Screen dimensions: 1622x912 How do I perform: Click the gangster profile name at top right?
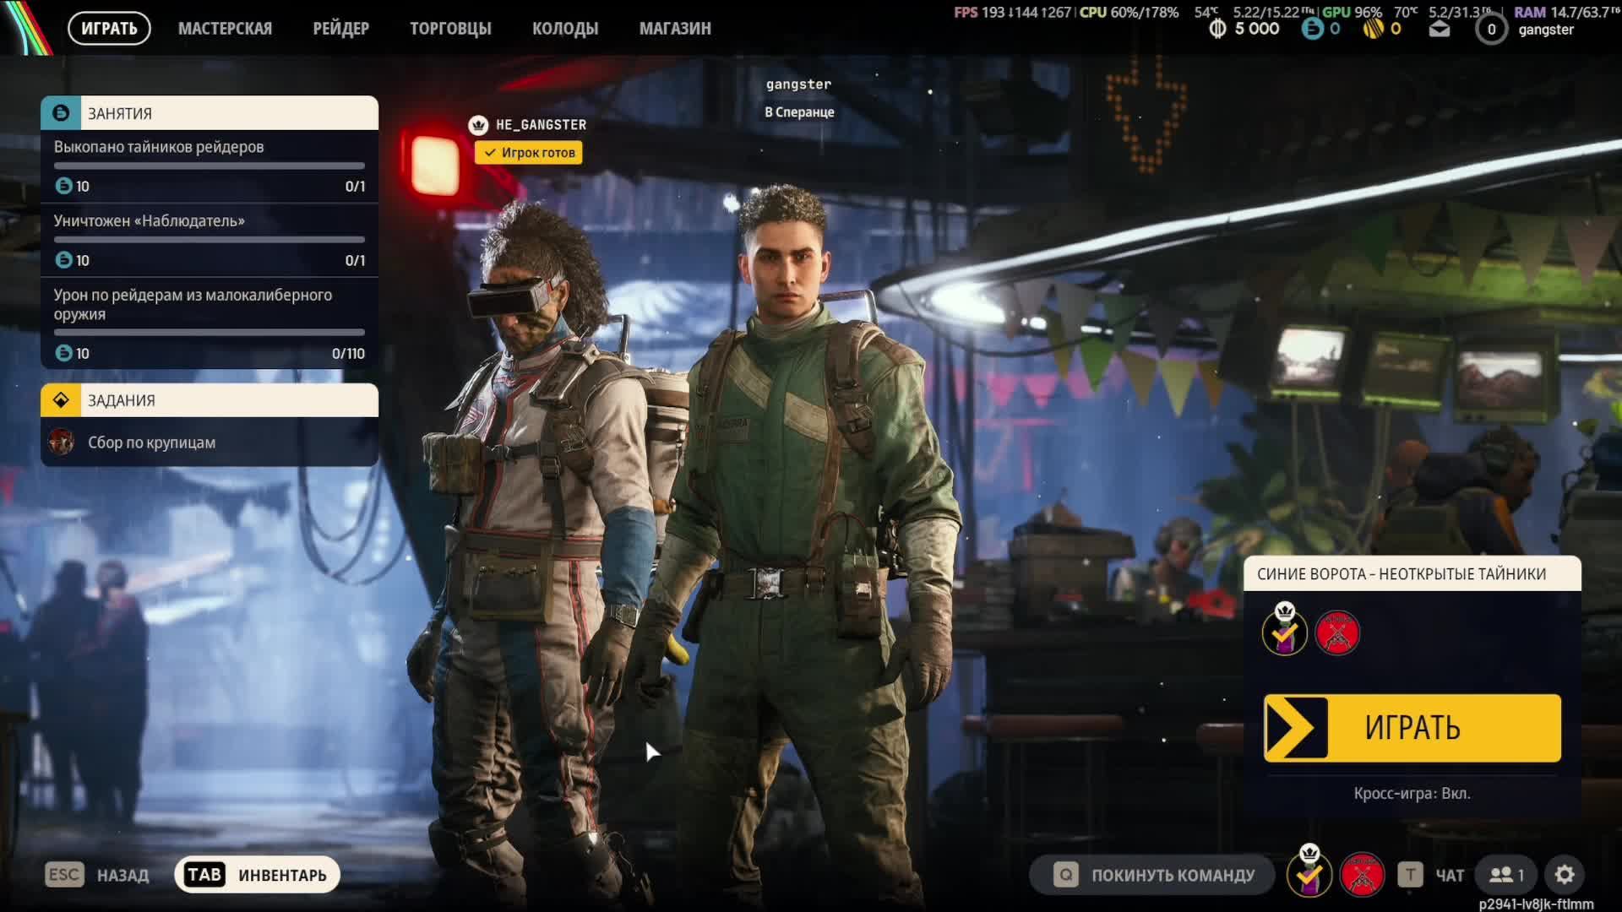click(1545, 30)
